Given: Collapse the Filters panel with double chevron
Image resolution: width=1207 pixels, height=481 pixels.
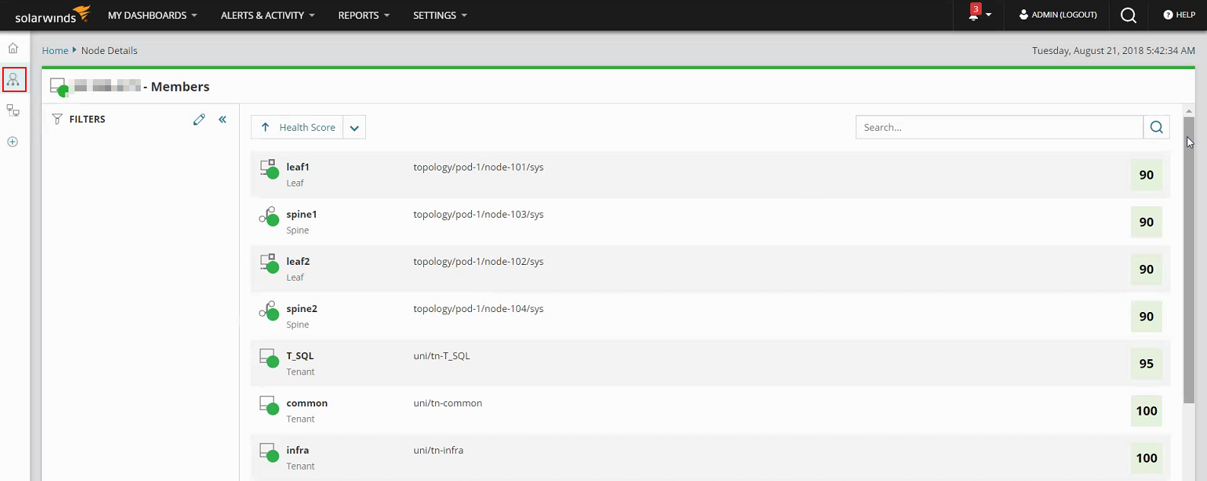Looking at the screenshot, I should point(223,119).
